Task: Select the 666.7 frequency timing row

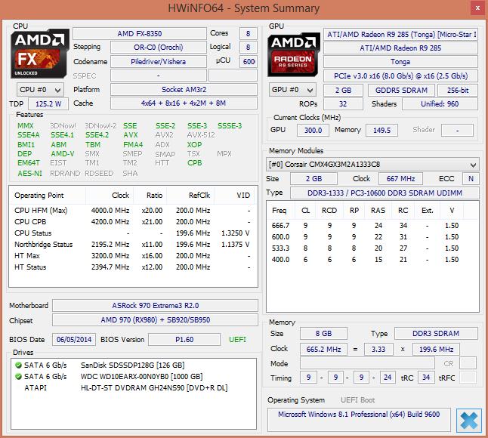Action: click(372, 226)
